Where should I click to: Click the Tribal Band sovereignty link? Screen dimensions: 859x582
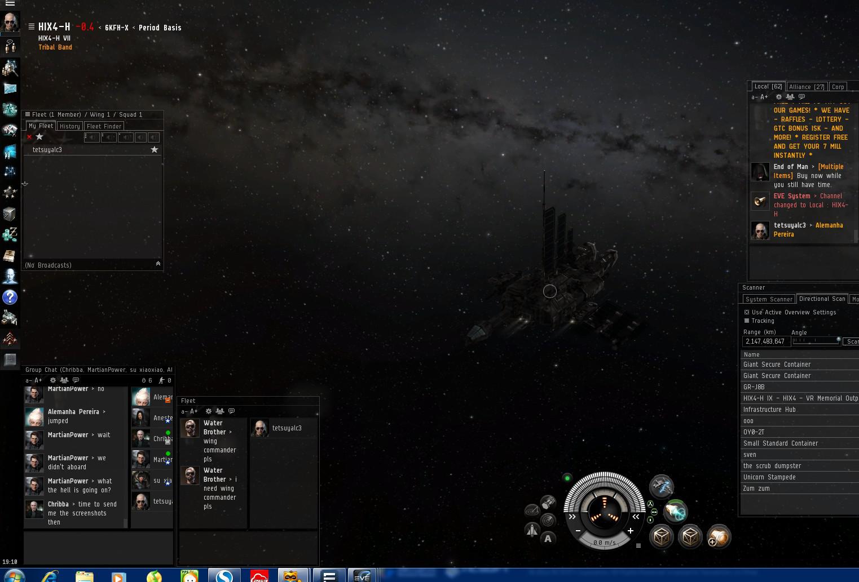point(55,47)
